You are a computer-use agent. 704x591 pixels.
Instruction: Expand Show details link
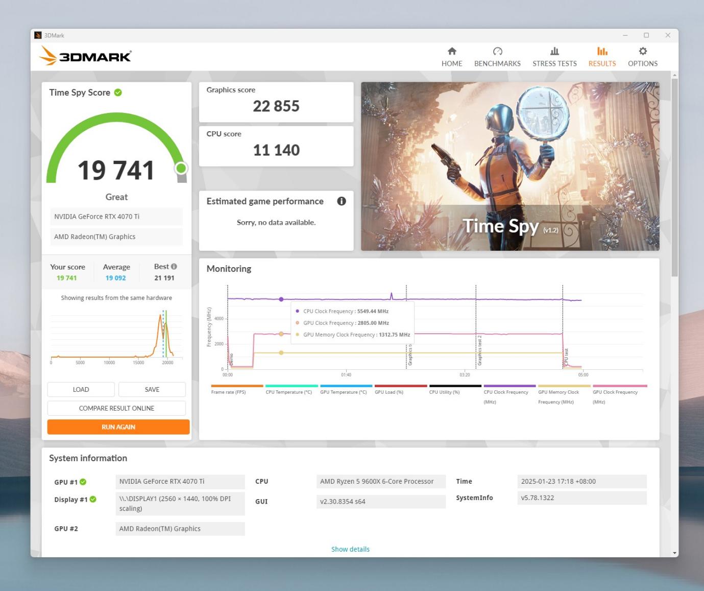pyautogui.click(x=350, y=549)
